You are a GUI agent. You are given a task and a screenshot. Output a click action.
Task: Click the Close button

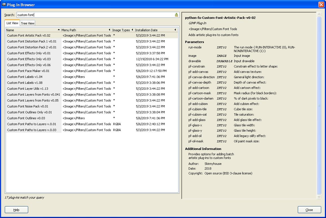point(309,210)
